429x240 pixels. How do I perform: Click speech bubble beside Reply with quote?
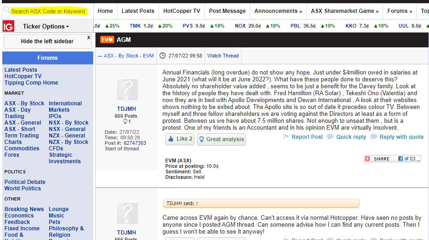(373, 137)
